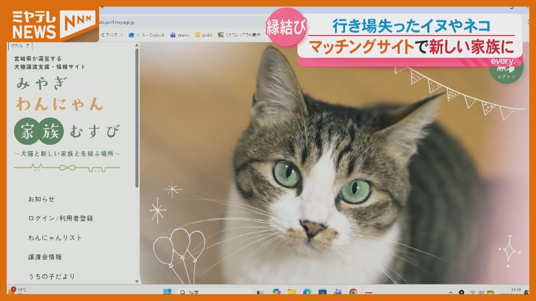Open わんにゃんリスト in the sidebar
Screen dimensions: 536x301
[x=55, y=237]
